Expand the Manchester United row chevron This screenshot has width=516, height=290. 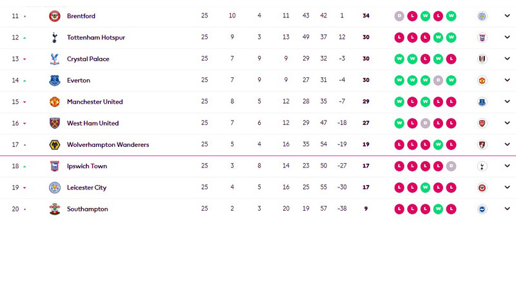point(507,102)
